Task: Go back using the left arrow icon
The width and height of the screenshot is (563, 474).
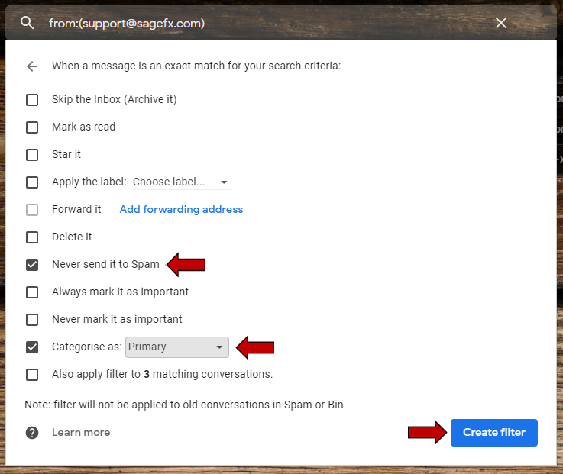Action: tap(32, 66)
